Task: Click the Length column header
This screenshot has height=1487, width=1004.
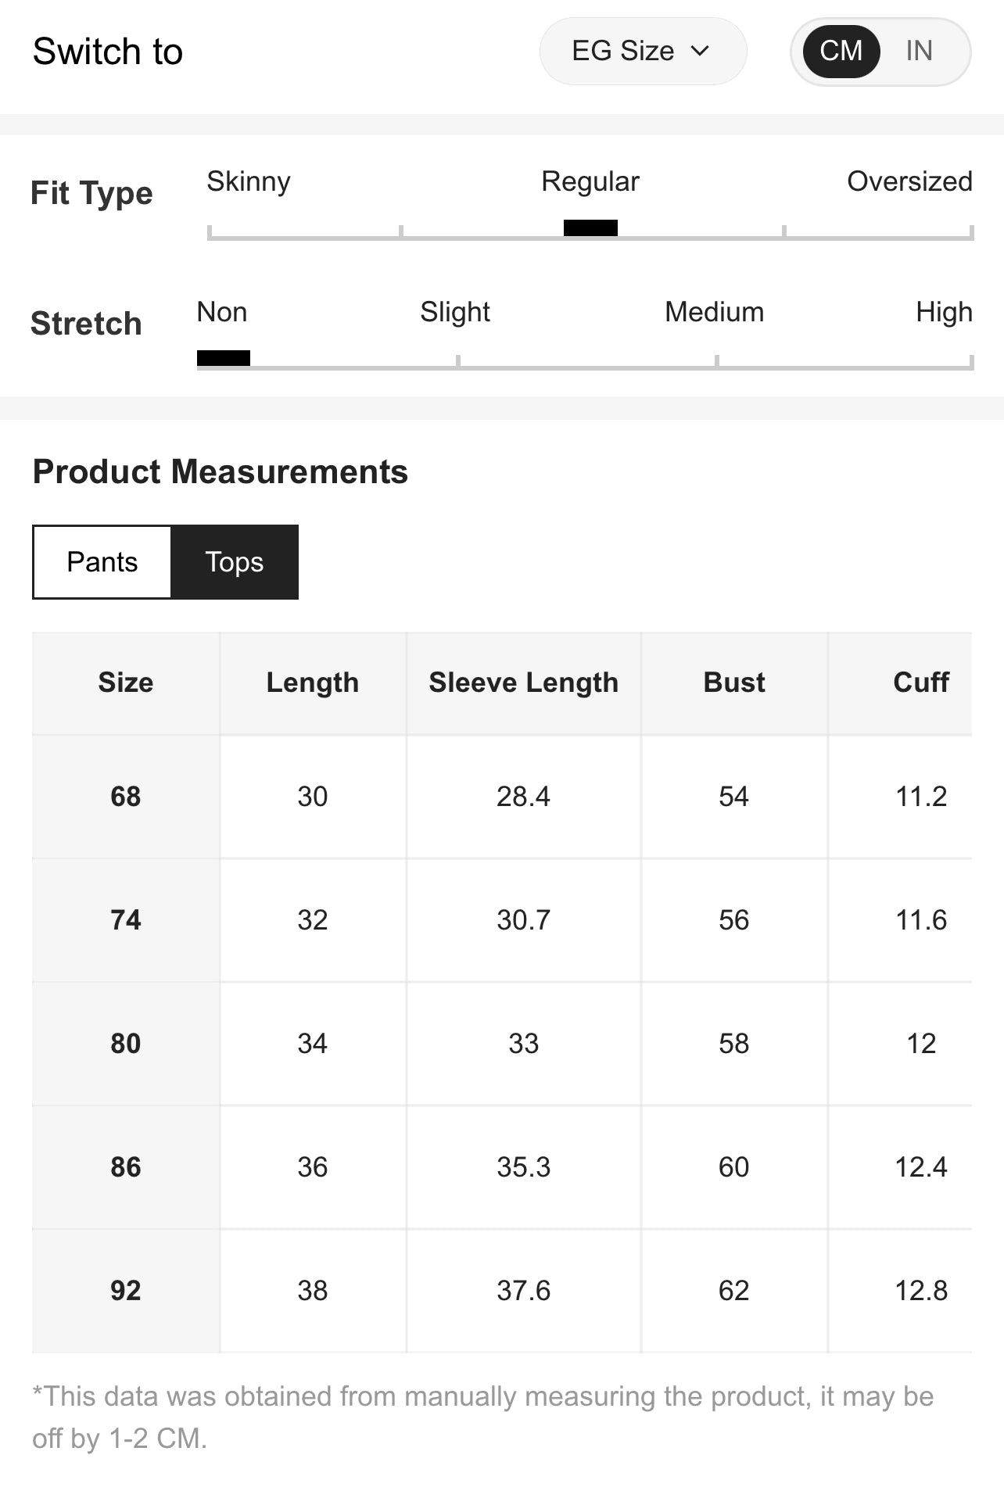Action: coord(312,683)
